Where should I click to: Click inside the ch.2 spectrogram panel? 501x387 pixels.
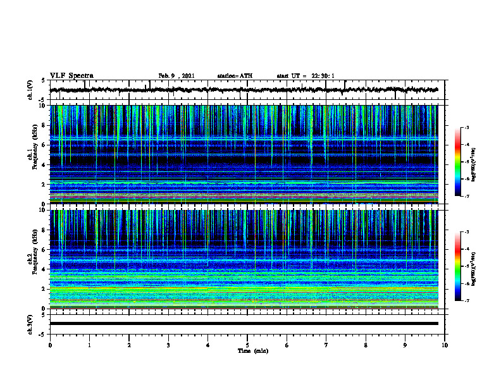(244, 259)
